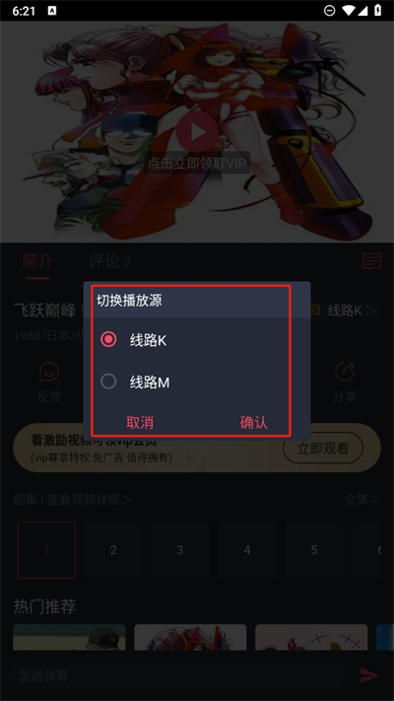Send danmaku with the paper plane icon
The image size is (394, 701).
(369, 675)
